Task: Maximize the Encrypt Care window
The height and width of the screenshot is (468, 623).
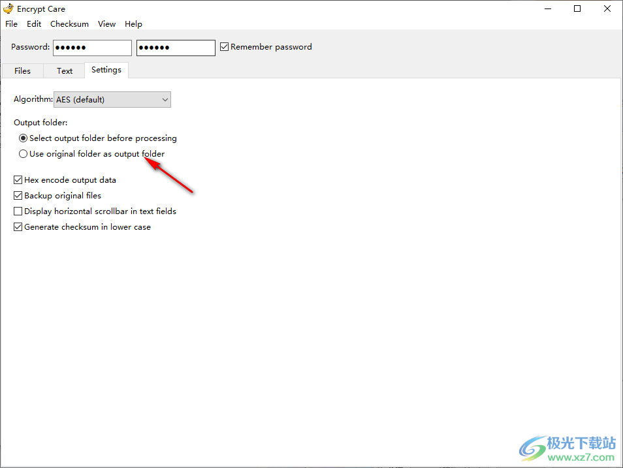Action: (x=577, y=8)
